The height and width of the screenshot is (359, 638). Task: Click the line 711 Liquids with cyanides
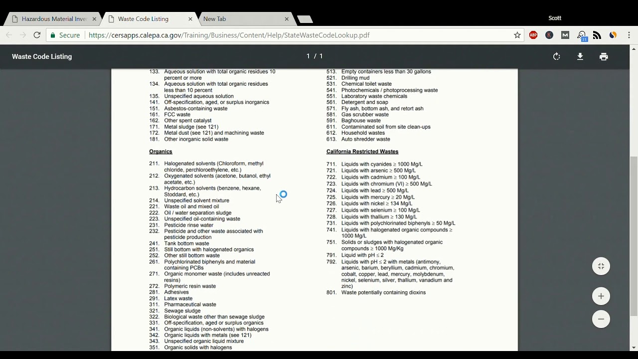(374, 164)
